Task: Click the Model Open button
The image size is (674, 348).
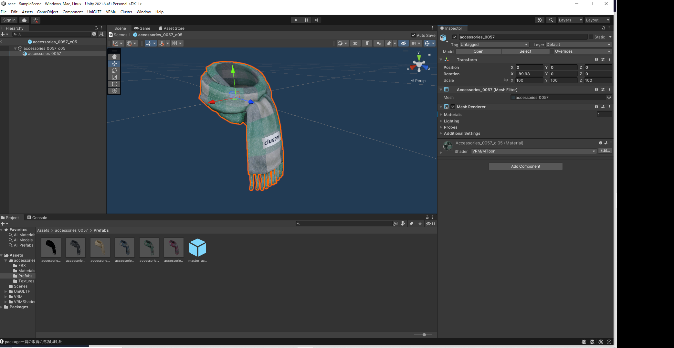Action: [478, 51]
